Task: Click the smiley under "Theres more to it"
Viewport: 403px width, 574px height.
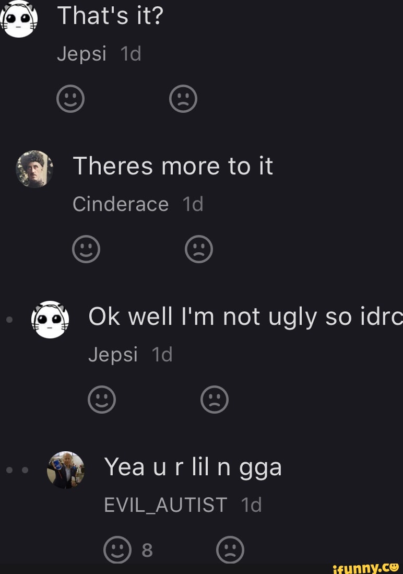Action: 86,249
